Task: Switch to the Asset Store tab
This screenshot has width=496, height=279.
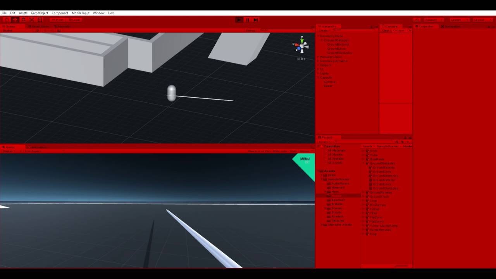Action: tap(39, 26)
